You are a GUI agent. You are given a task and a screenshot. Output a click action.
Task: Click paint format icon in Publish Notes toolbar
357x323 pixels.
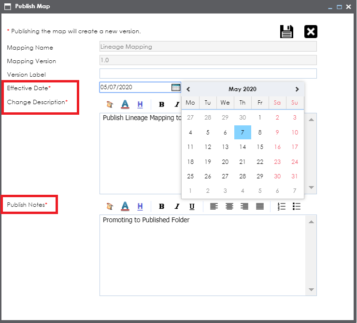coord(110,206)
